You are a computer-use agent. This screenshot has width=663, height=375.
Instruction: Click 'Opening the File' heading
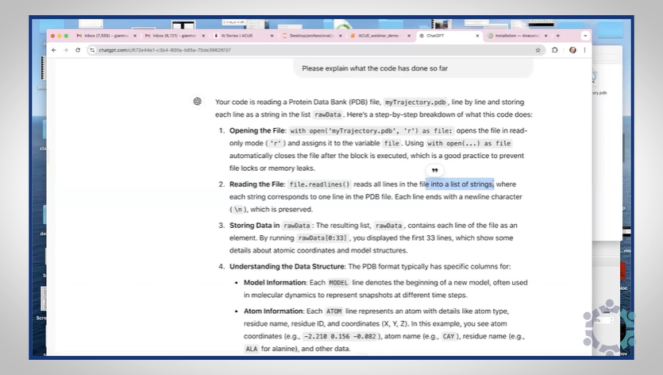[x=257, y=130]
